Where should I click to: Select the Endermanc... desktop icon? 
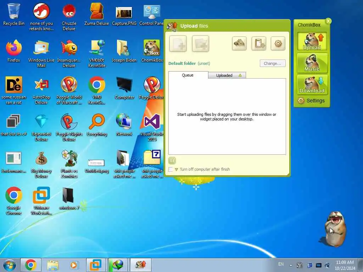coord(14,162)
